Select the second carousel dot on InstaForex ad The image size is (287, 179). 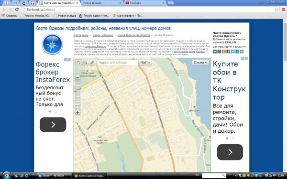[56, 111]
